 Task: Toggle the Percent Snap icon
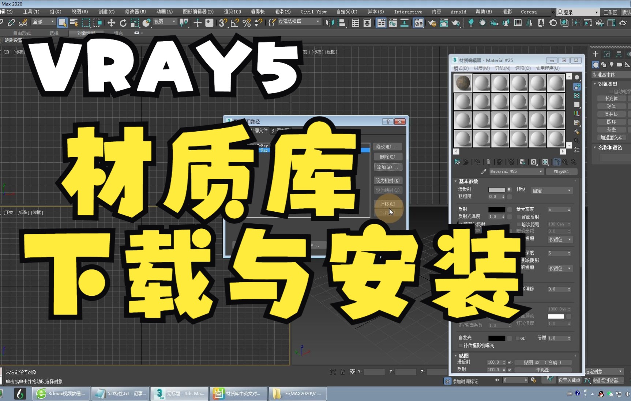[x=247, y=23]
